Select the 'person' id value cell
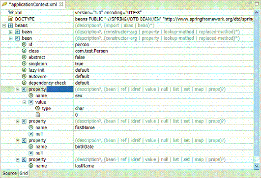 click(x=164, y=45)
